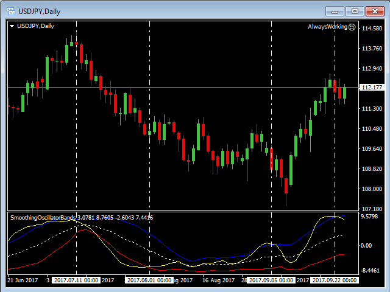
Task: Select the 2017.09.22 00:00 date label
Action: click(335, 280)
